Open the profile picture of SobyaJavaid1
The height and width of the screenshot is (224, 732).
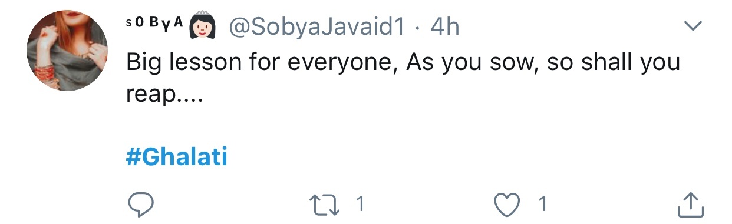pyautogui.click(x=67, y=51)
